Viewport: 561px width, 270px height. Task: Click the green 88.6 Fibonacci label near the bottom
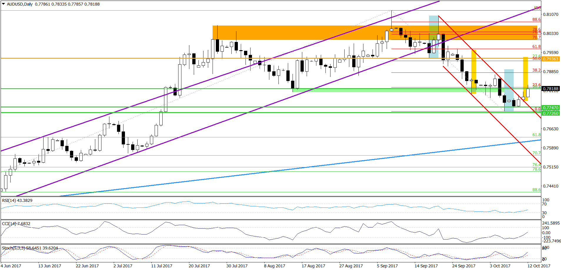click(x=537, y=190)
